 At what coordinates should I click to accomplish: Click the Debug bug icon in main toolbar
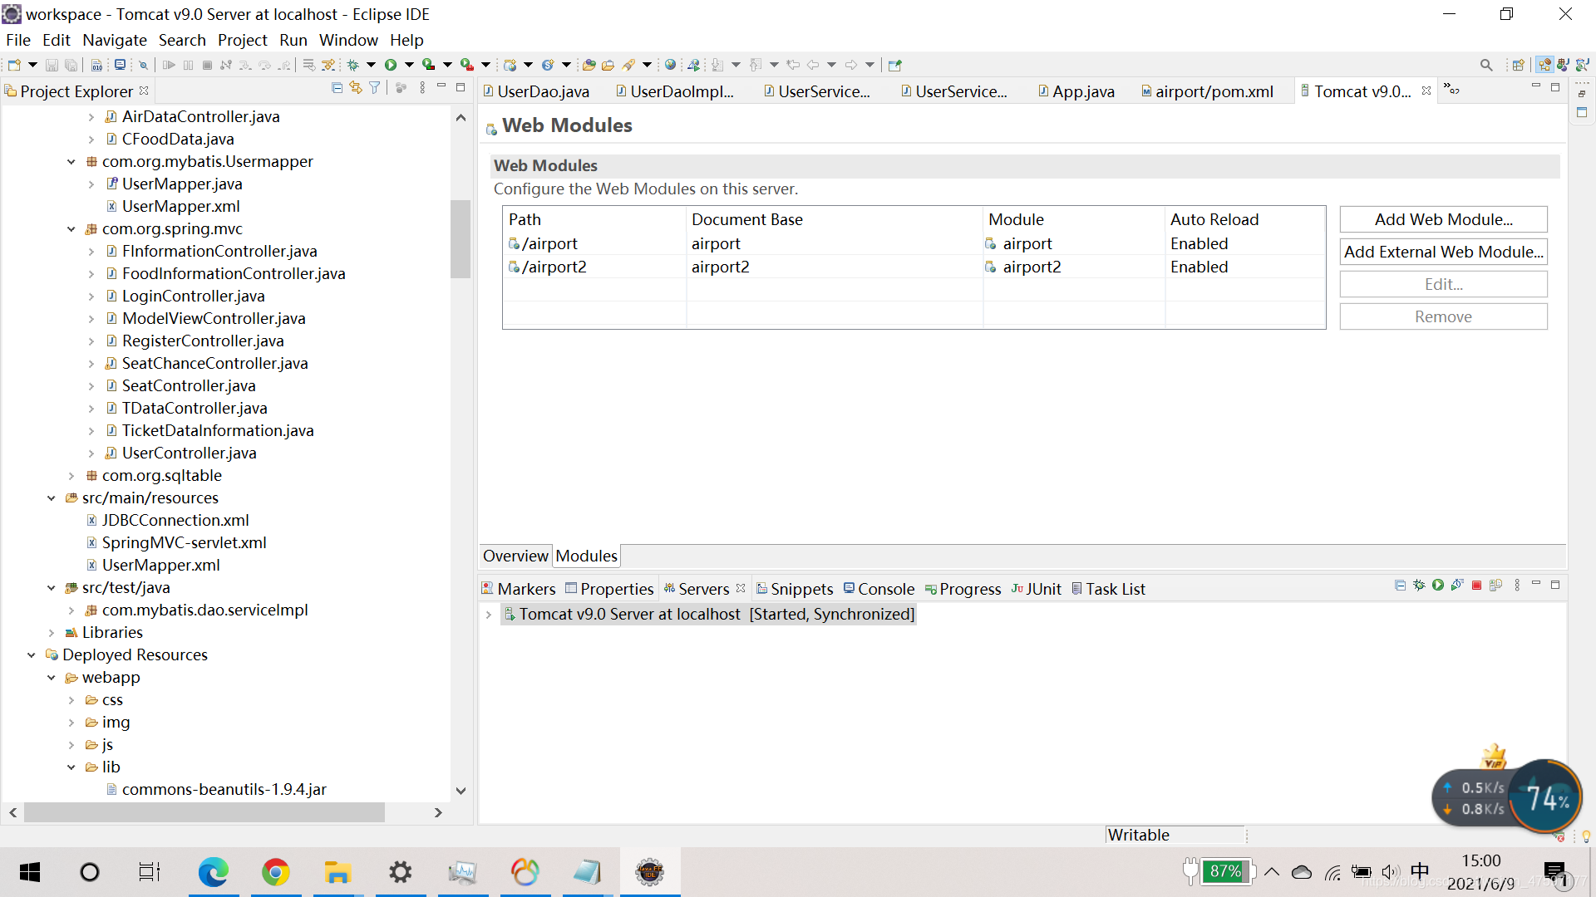pos(353,65)
